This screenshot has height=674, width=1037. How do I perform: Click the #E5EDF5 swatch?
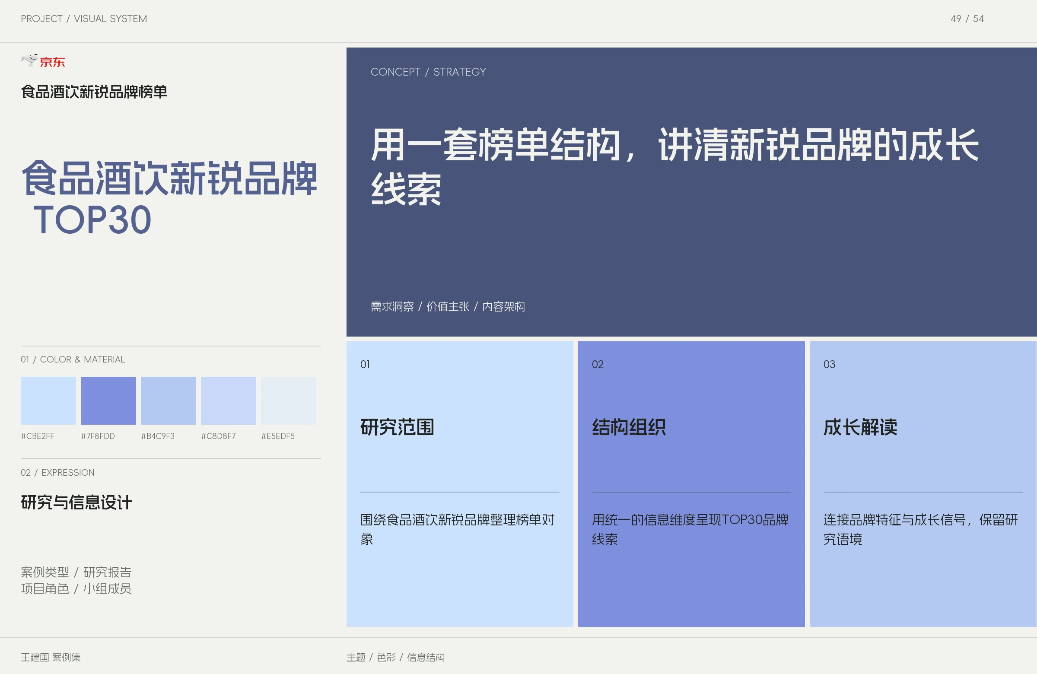[289, 401]
